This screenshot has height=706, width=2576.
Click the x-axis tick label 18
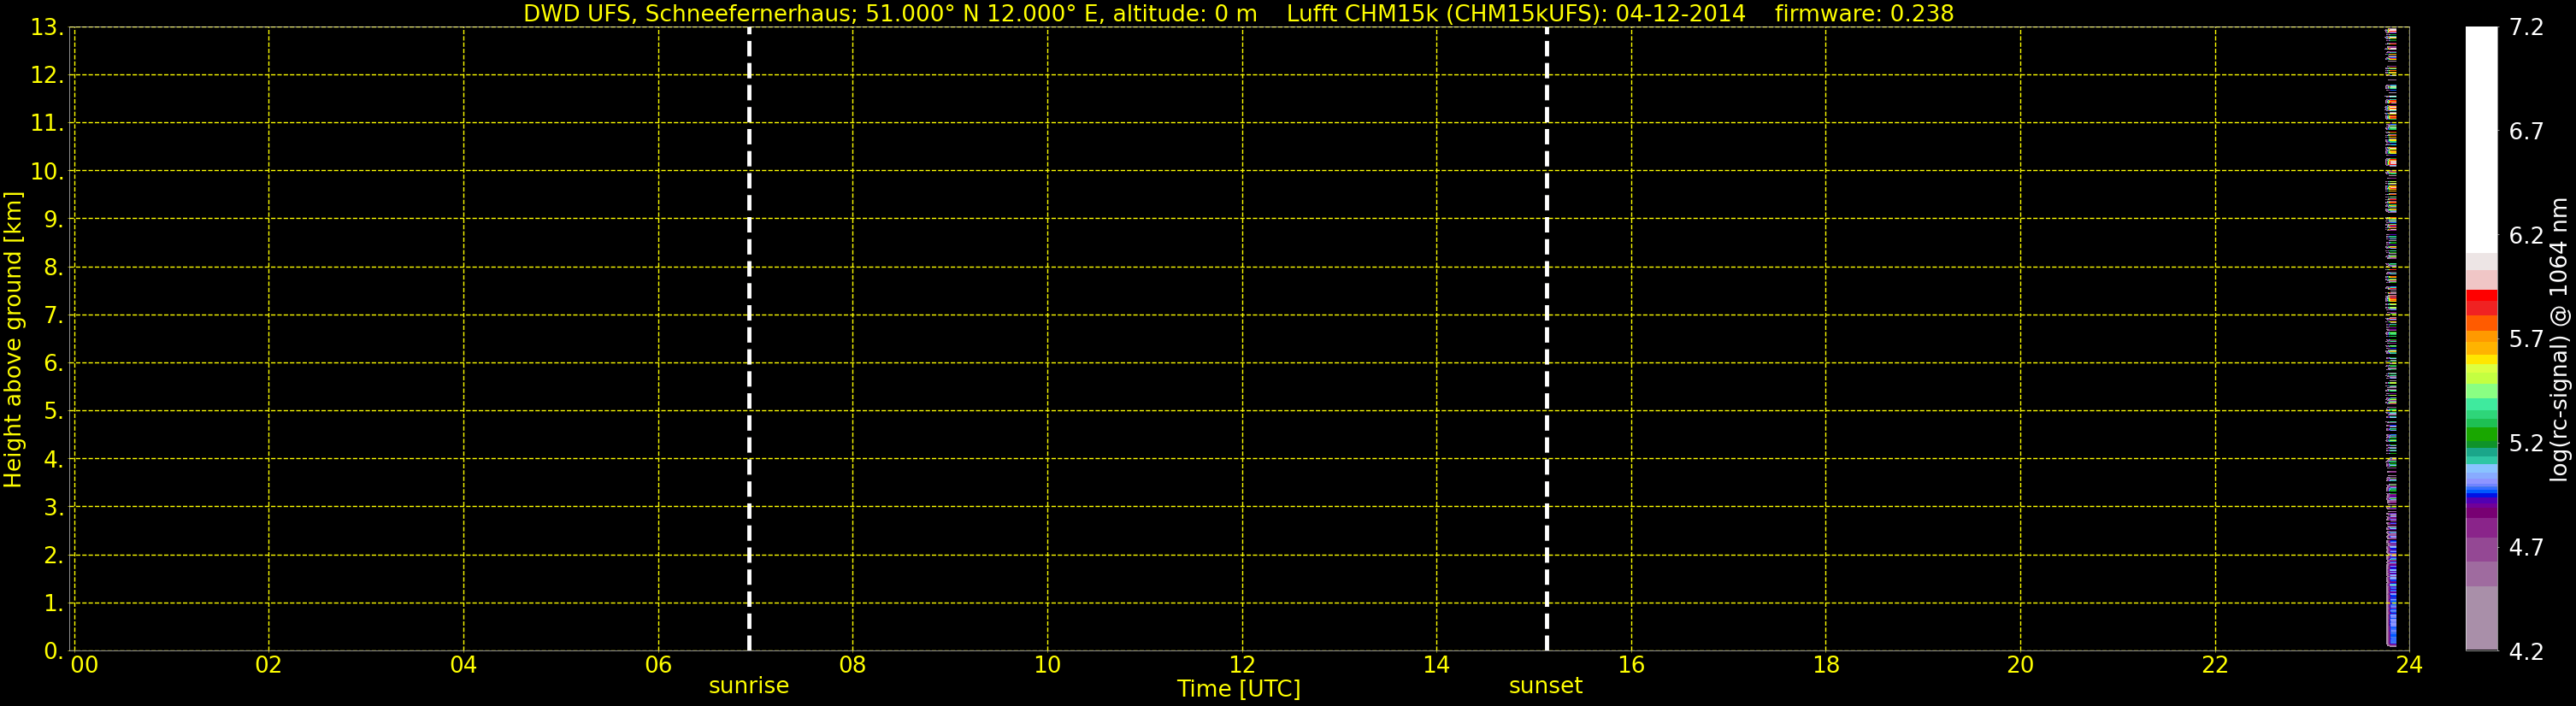[1826, 666]
